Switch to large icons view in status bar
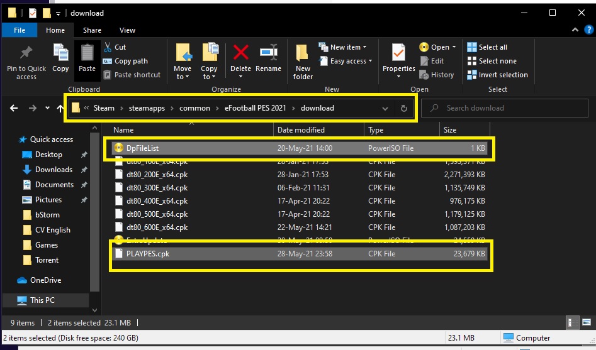Viewport: 596px width, 350px height. [587, 323]
